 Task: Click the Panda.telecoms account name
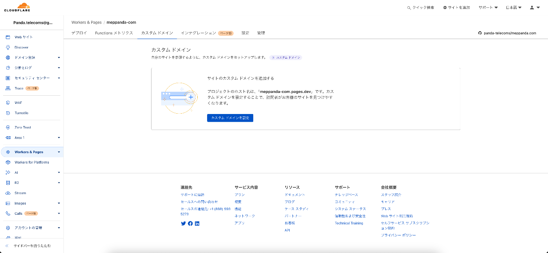(33, 23)
